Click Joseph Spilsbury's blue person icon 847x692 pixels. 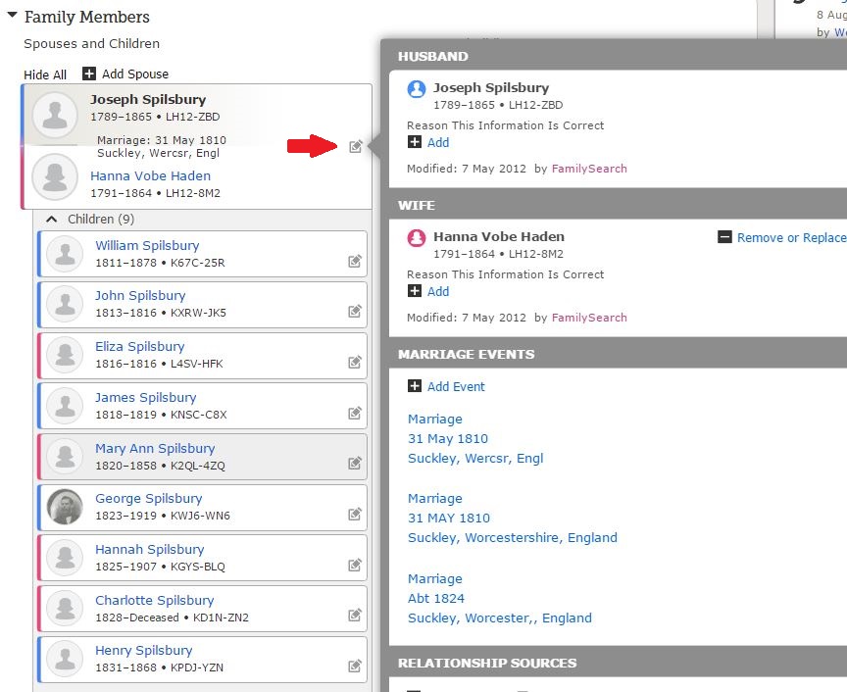[417, 88]
